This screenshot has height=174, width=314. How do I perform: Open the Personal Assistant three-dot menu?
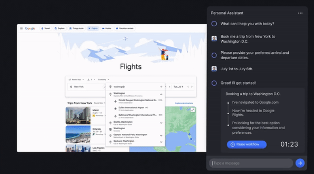pyautogui.click(x=300, y=13)
